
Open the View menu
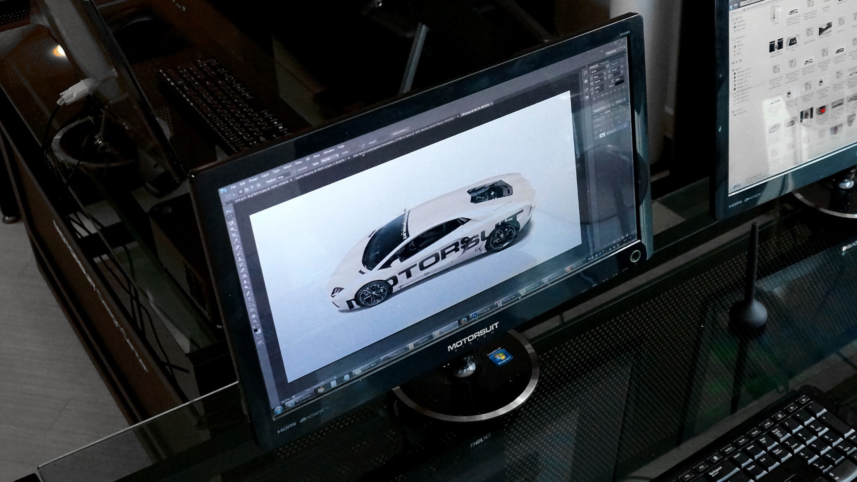tap(316, 156)
